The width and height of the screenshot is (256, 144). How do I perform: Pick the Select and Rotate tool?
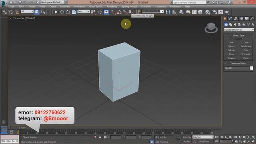pyautogui.click(x=68, y=12)
